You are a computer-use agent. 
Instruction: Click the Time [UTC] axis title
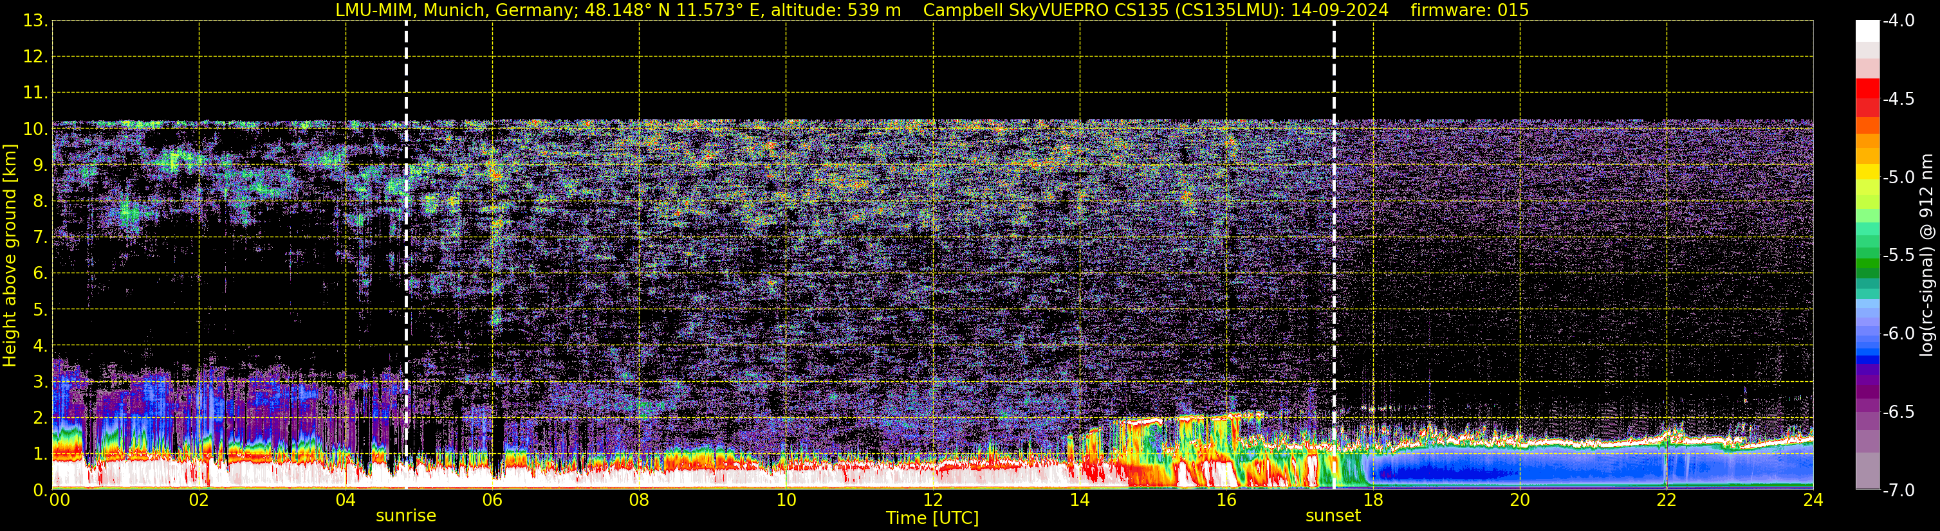tap(932, 518)
